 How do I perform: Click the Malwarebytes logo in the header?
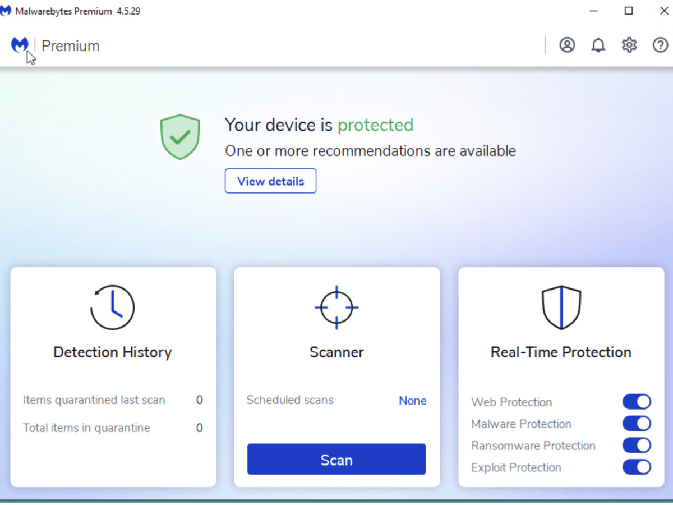click(x=20, y=45)
